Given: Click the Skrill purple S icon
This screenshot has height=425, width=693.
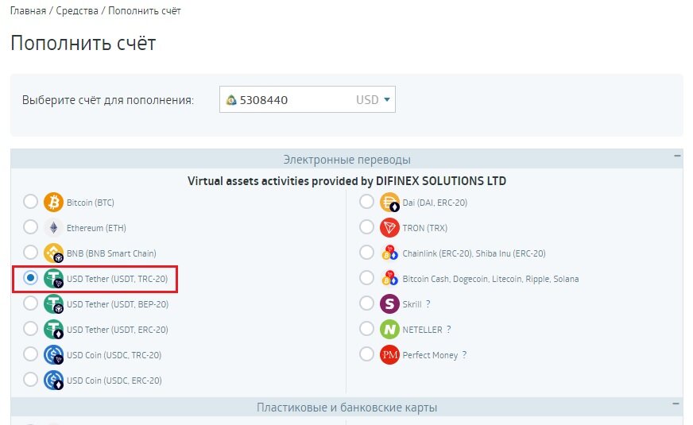Looking at the screenshot, I should [x=389, y=304].
